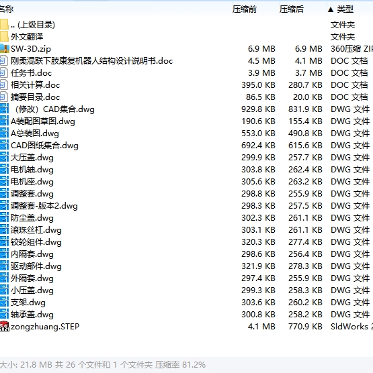
Task: Select the 电机轴.dwg file name
Action: 32,170
